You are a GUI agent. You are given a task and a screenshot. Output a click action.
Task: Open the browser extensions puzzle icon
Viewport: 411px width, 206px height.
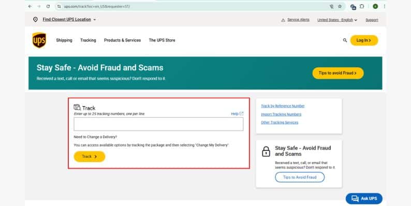point(362,6)
